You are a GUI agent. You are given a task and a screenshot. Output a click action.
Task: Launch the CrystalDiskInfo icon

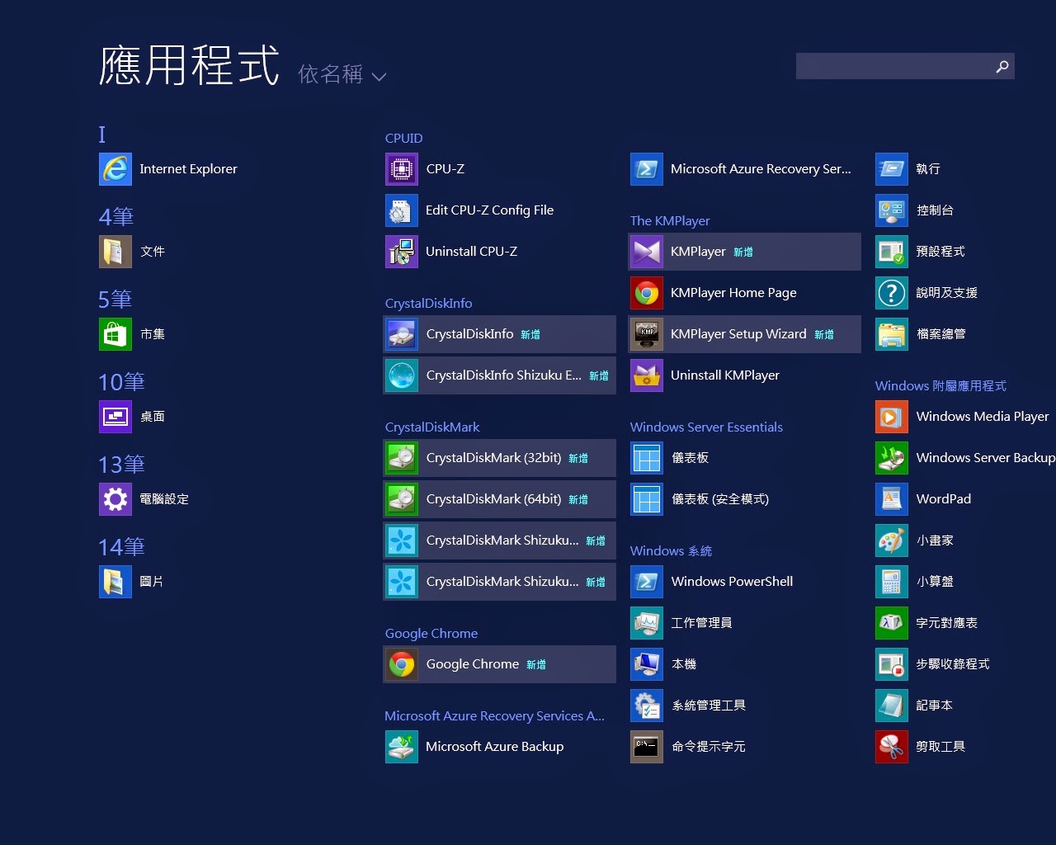(402, 334)
